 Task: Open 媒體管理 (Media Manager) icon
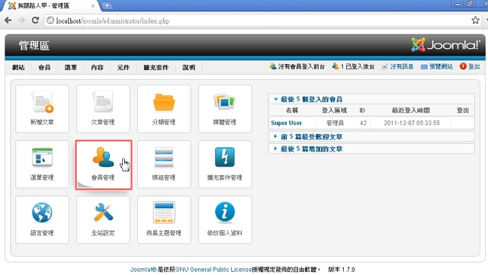click(x=225, y=109)
